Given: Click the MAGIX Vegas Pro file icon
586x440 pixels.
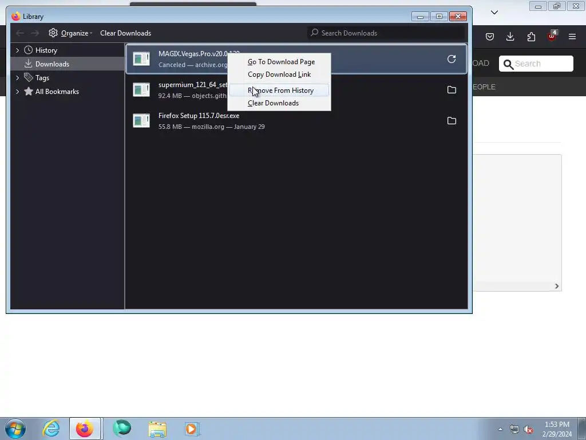Looking at the screenshot, I should point(141,59).
